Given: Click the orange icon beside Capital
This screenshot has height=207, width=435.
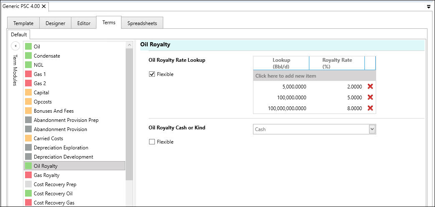Looking at the screenshot, I should click(x=28, y=93).
